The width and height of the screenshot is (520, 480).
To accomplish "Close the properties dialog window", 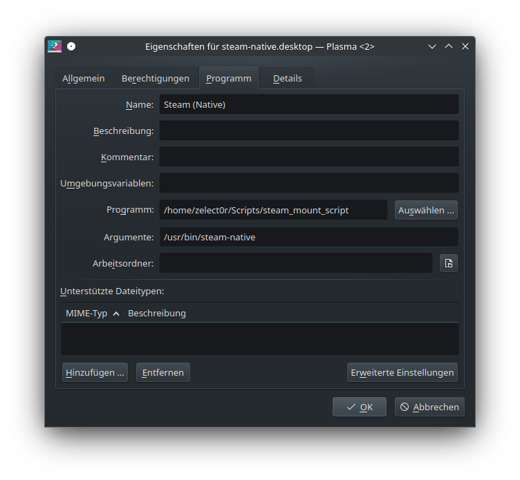I will pos(465,46).
